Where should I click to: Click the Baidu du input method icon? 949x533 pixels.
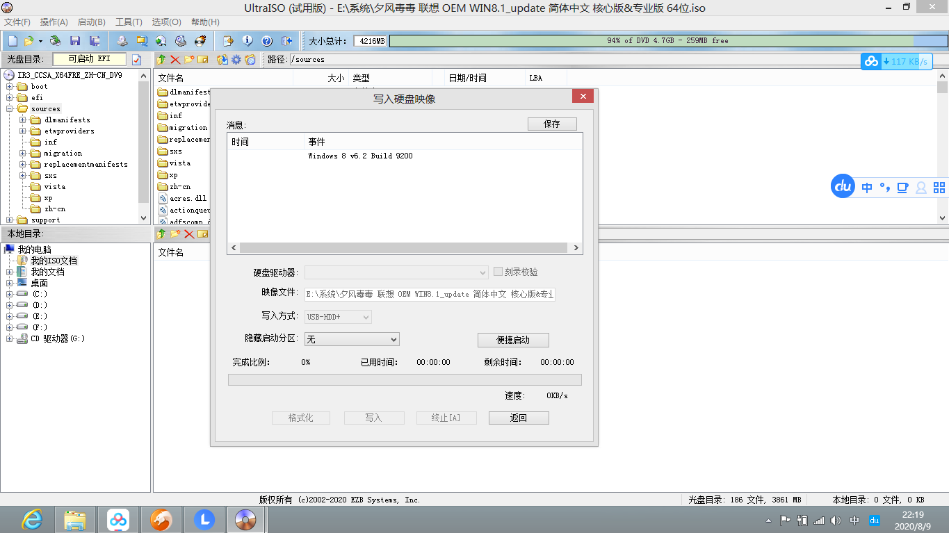coord(843,186)
